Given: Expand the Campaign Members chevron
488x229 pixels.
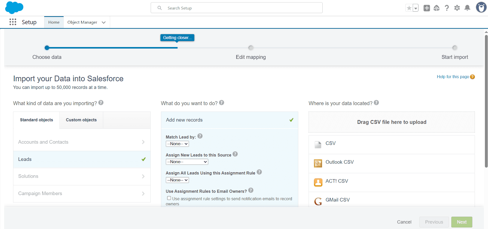Looking at the screenshot, I should tap(143, 194).
